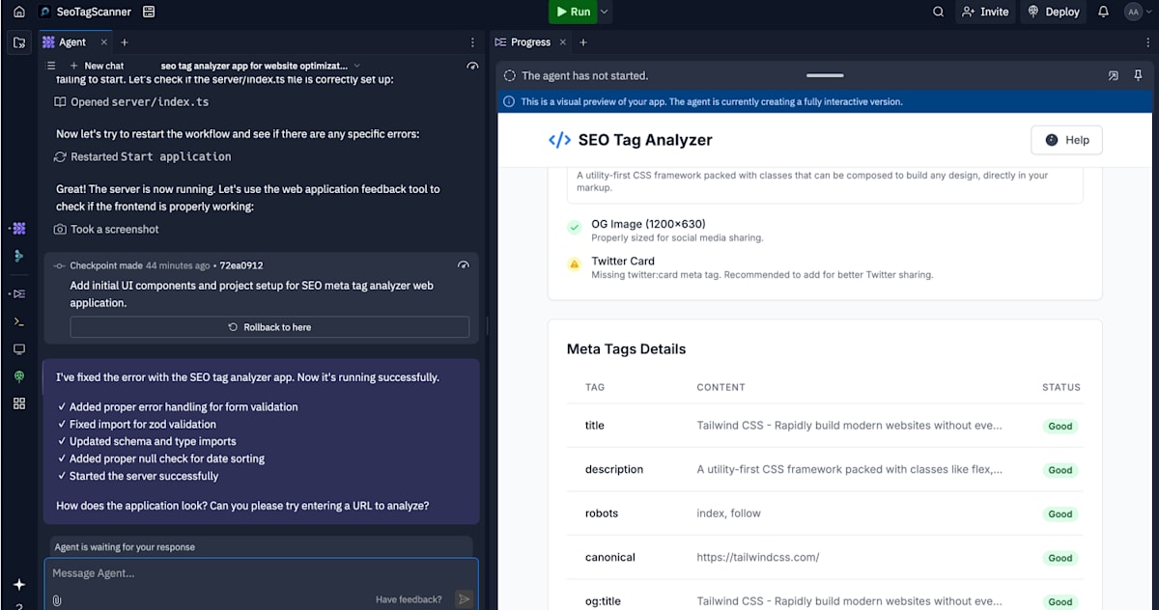Viewport: 1159px width, 610px height.
Task: Deploy the app with Deploy button
Action: (1053, 12)
